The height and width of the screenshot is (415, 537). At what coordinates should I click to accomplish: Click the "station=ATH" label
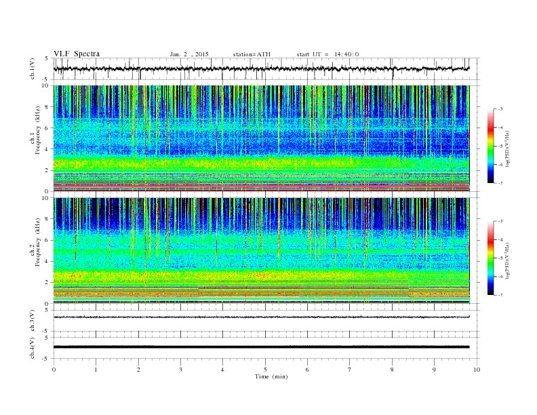[252, 54]
